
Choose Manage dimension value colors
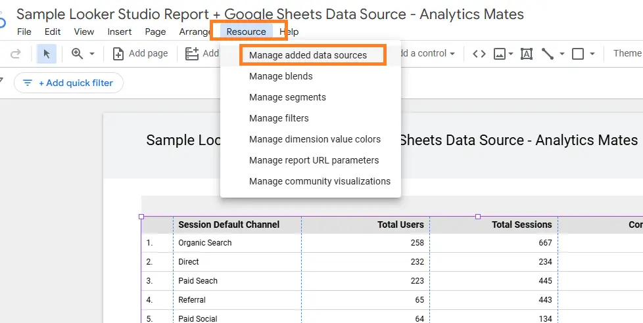(315, 139)
